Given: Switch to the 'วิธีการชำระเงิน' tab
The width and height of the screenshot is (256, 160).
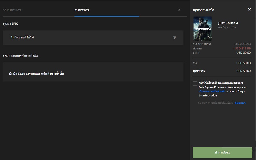Looking at the screenshot, I should tap(12, 10).
